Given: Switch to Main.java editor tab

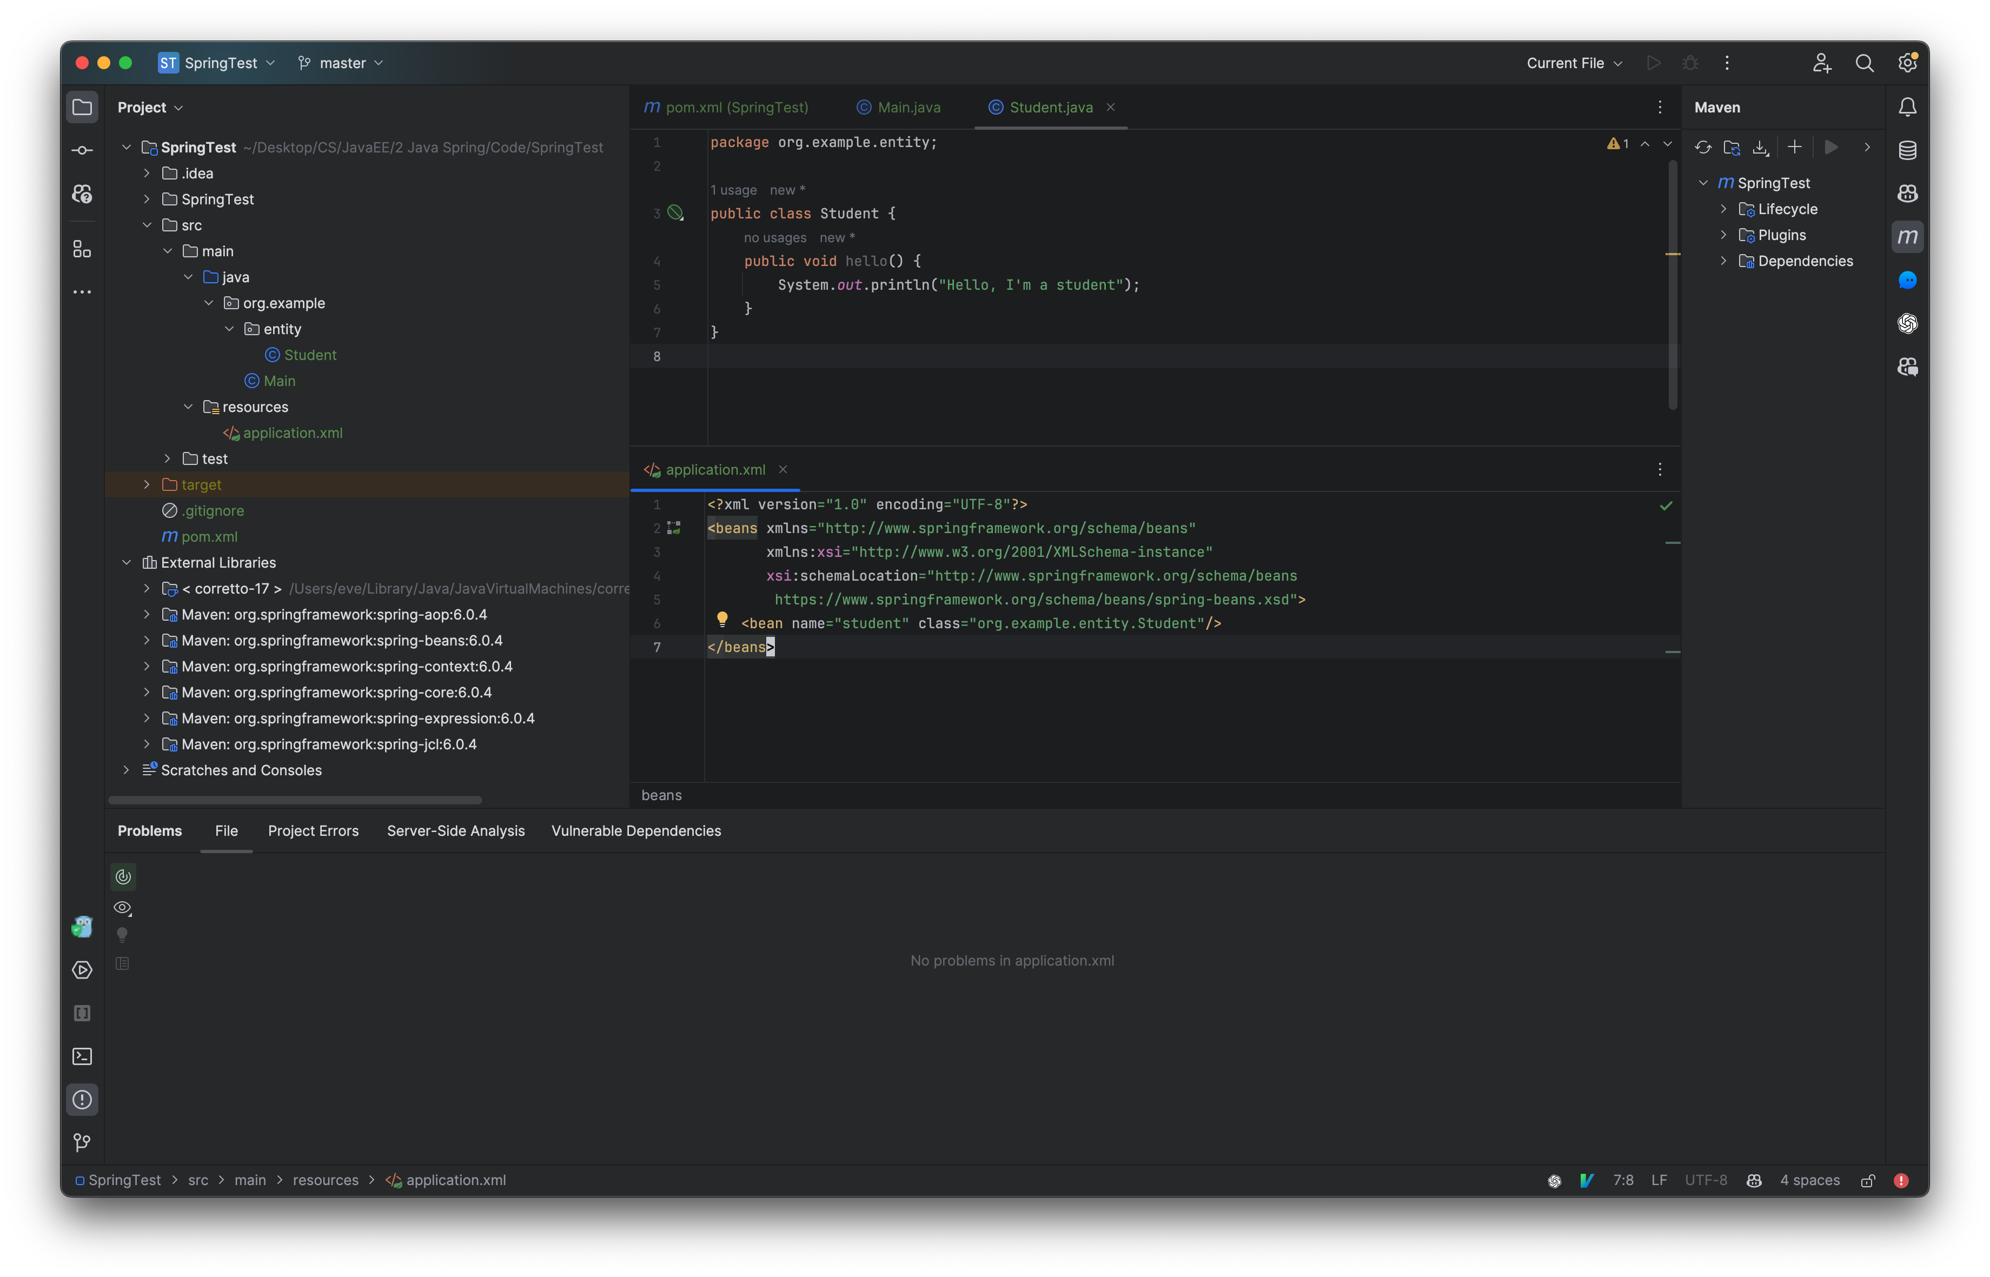Looking at the screenshot, I should click(899, 107).
